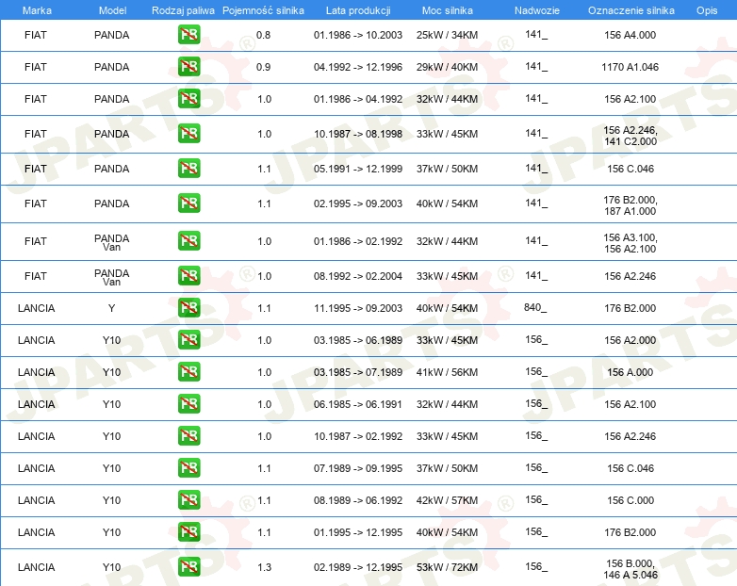Select the 53kW / 72KM power cell

click(x=447, y=567)
